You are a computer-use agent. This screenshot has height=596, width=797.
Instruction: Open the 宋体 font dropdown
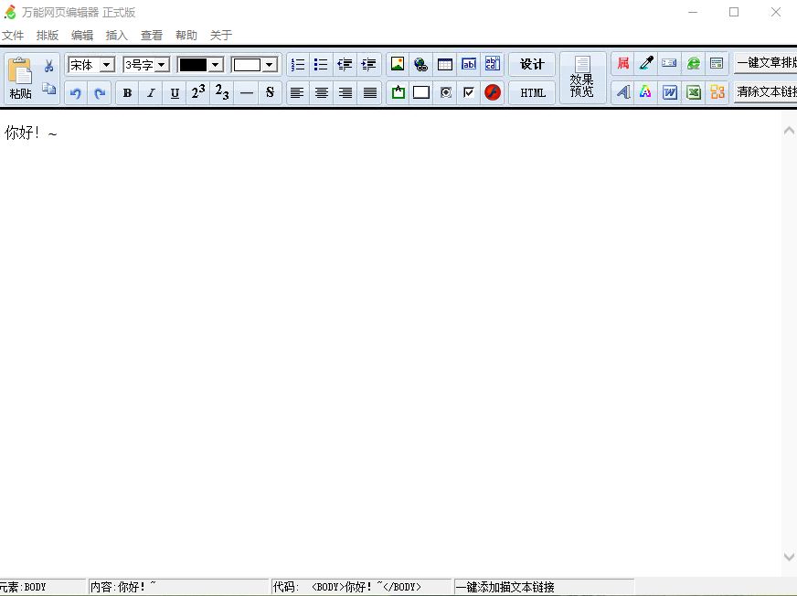(x=106, y=65)
